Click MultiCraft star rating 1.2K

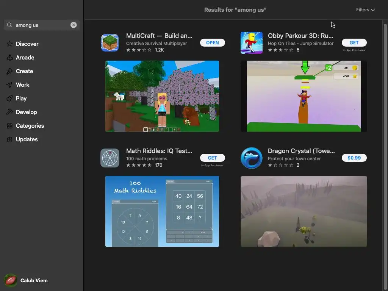click(145, 50)
